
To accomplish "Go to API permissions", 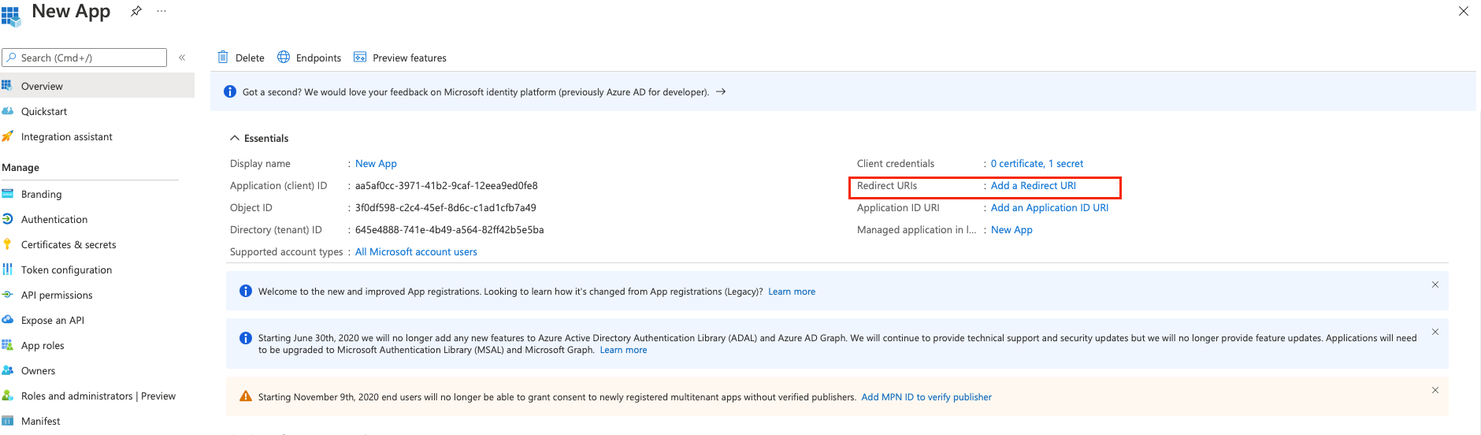I will [57, 295].
